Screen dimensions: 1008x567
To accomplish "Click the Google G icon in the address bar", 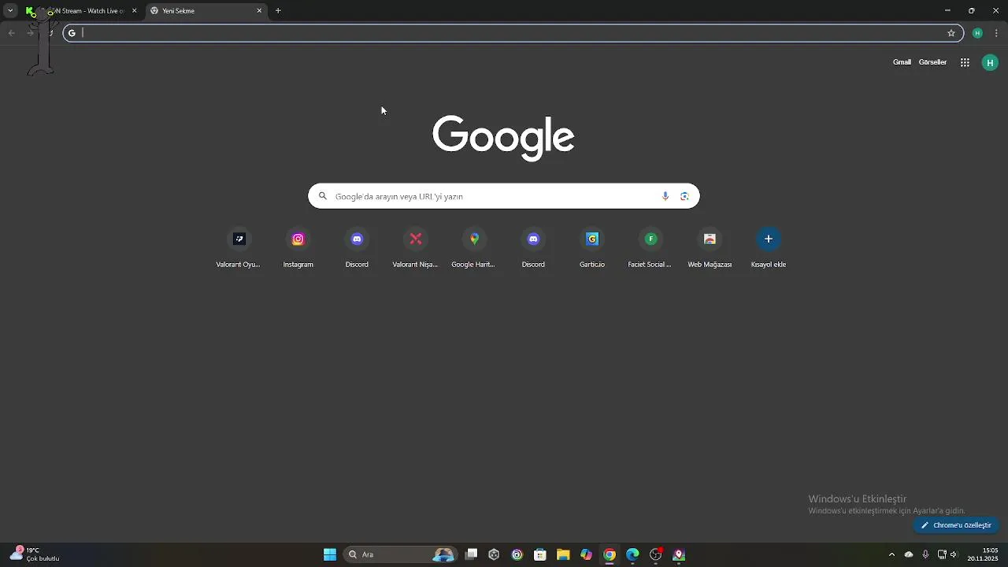I will (72, 33).
